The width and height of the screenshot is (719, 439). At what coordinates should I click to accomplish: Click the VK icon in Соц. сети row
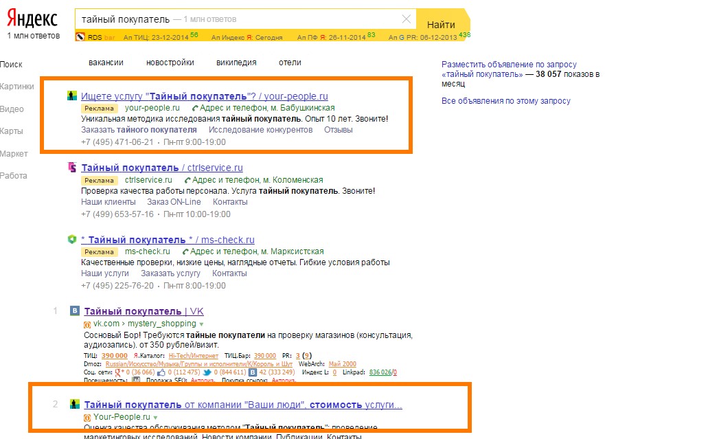(x=253, y=372)
